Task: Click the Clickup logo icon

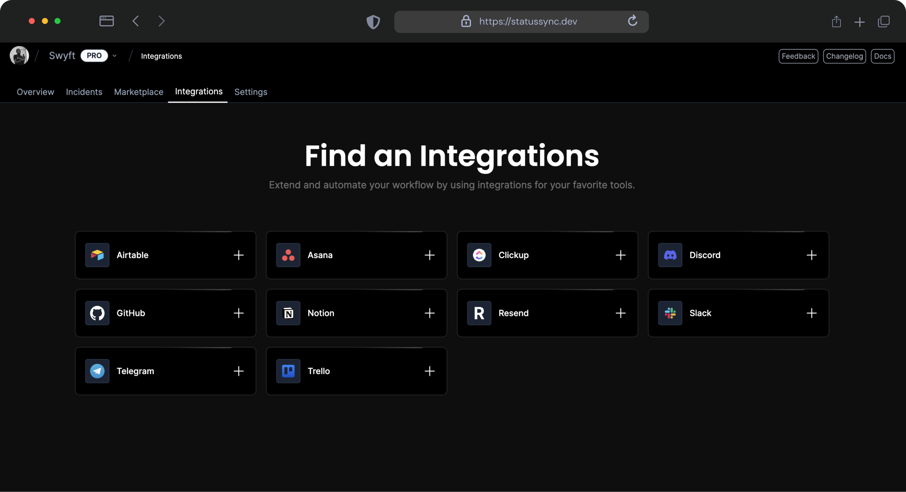Action: click(x=479, y=255)
